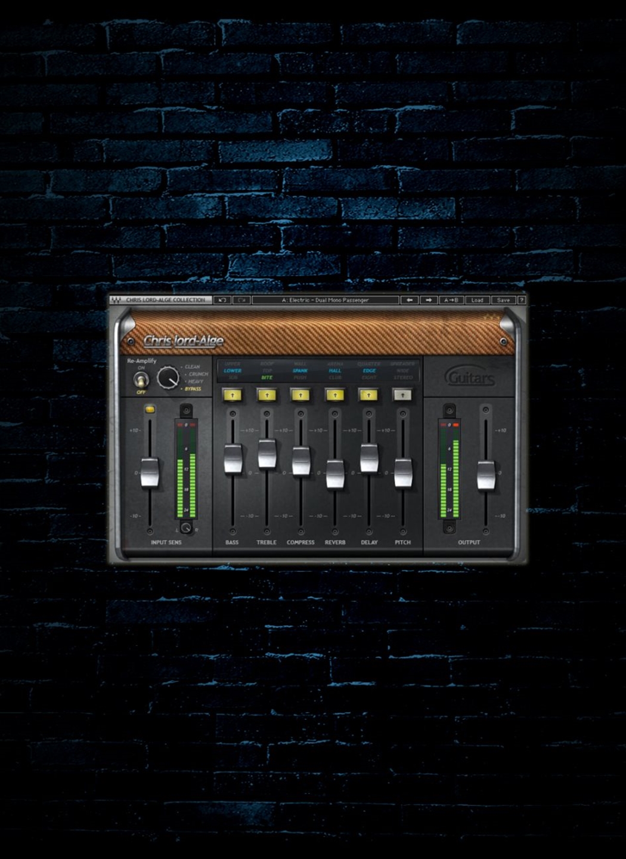Image resolution: width=626 pixels, height=859 pixels.
Task: Click the lit HALL reverb mode label
Action: pyautogui.click(x=335, y=370)
